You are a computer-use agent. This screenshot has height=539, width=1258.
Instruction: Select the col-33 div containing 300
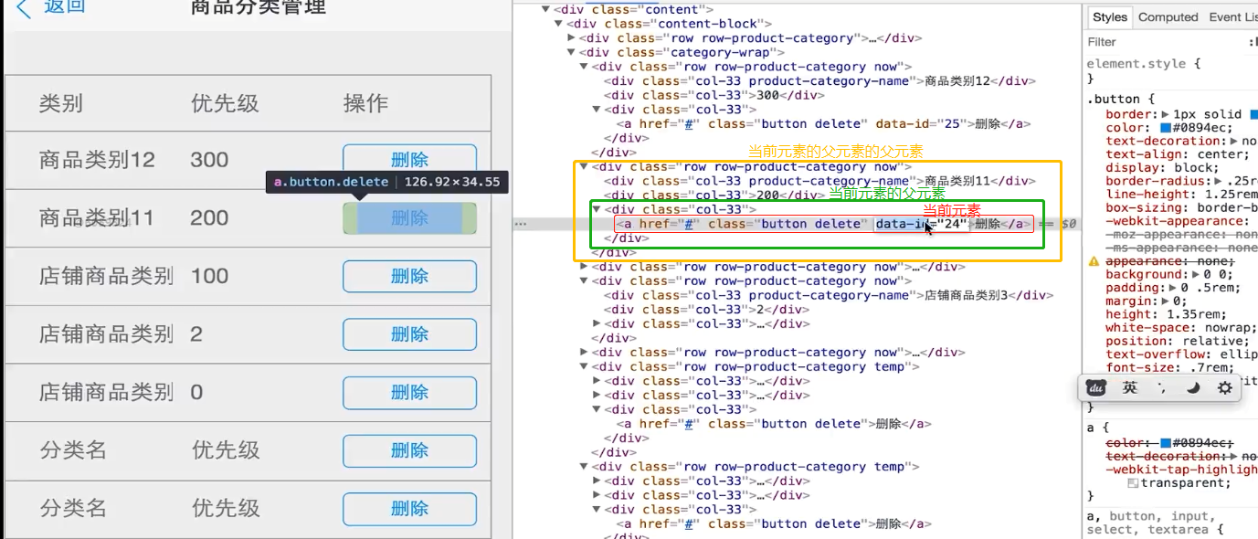[x=714, y=95]
